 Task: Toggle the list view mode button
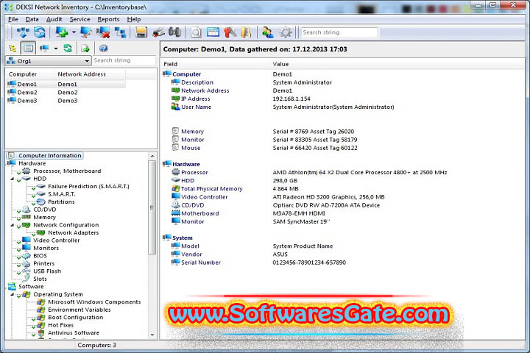29,48
